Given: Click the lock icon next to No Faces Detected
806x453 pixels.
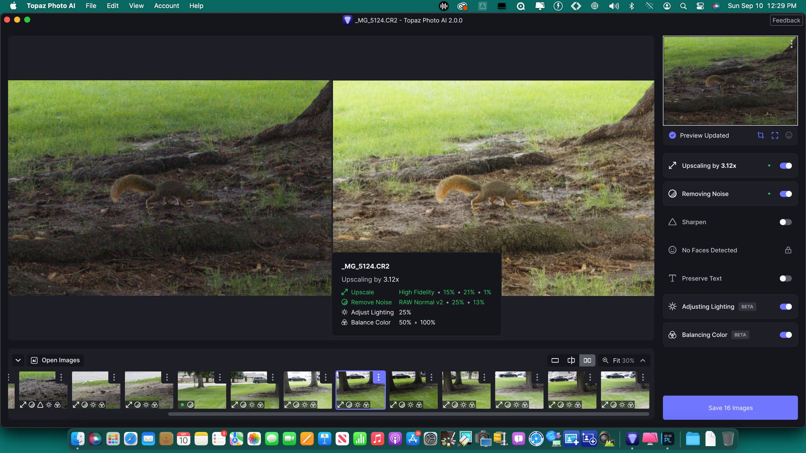Looking at the screenshot, I should 788,250.
